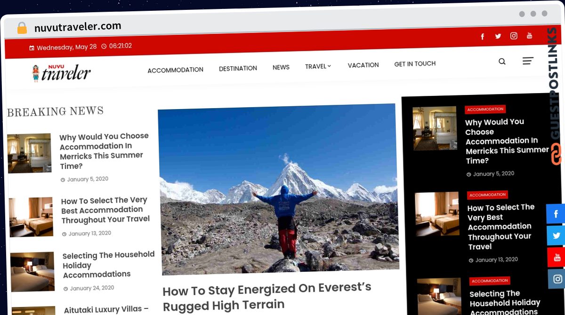Open Vacation navigation link

click(x=363, y=65)
